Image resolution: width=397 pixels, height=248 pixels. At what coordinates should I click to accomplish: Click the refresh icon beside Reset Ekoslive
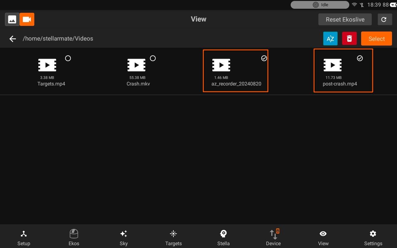[x=384, y=19]
